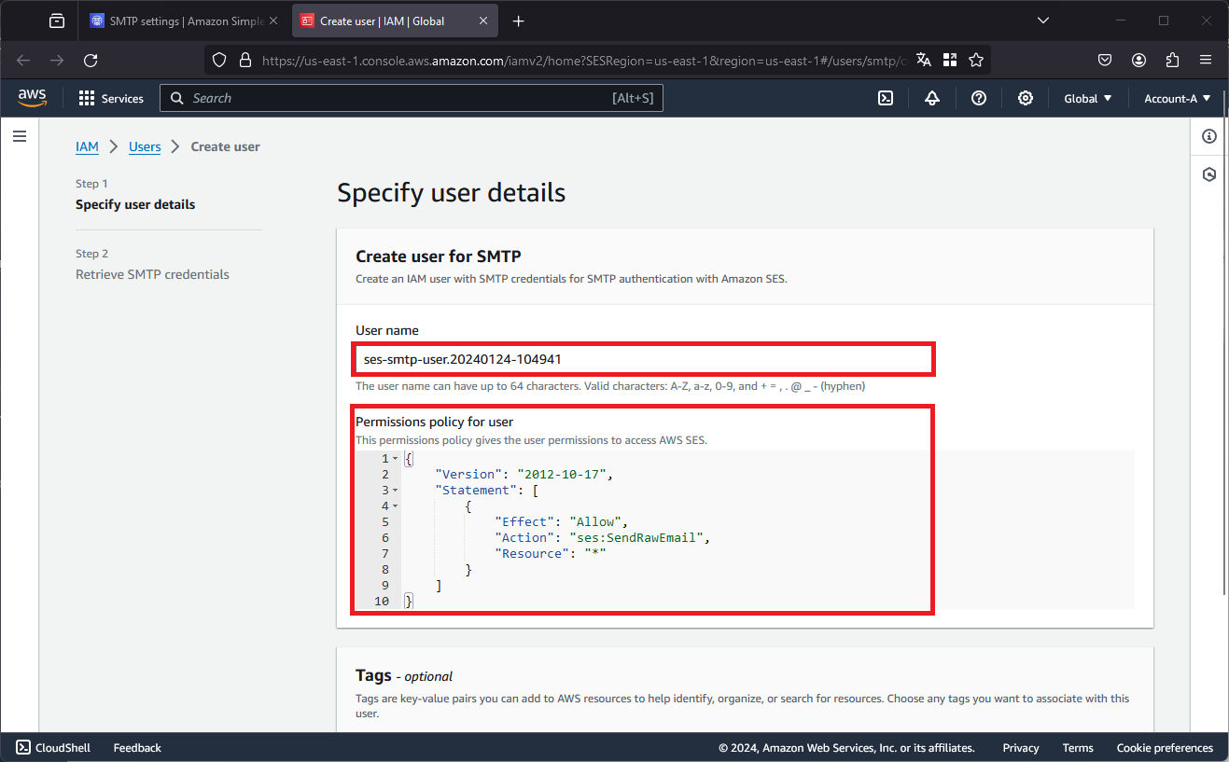Screen dimensions: 1229x762
Task: Open the settings gear in AWS header
Action: pos(1026,98)
